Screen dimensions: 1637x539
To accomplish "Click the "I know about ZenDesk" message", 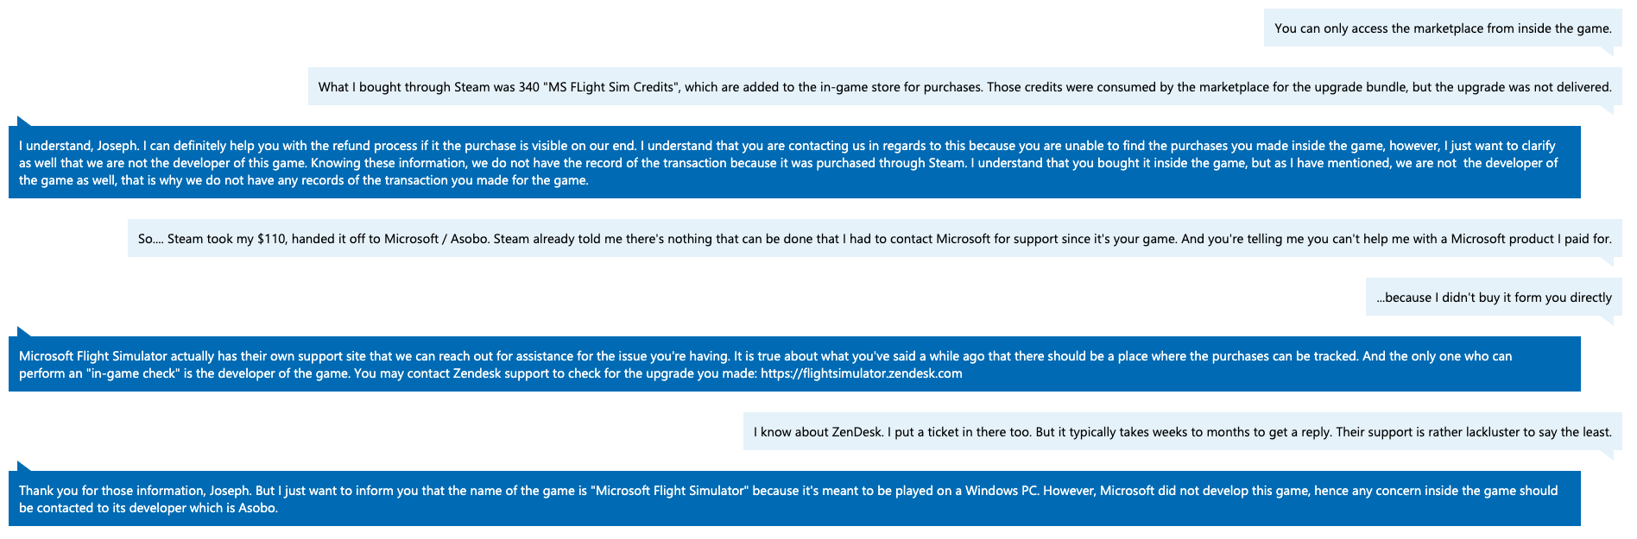I will pyautogui.click(x=1182, y=431).
